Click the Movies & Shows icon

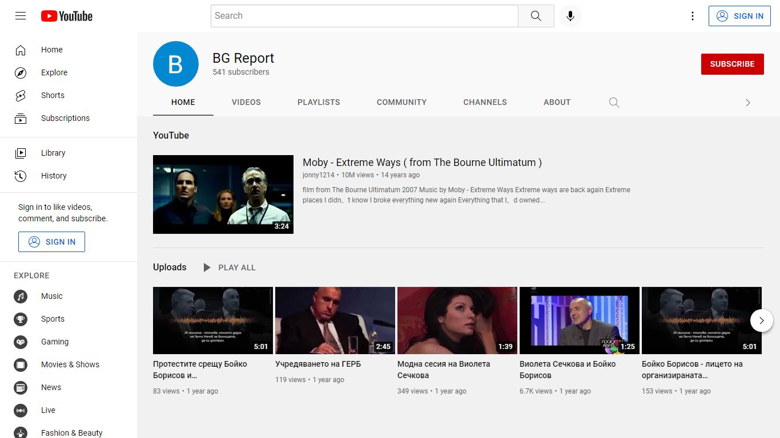(21, 365)
